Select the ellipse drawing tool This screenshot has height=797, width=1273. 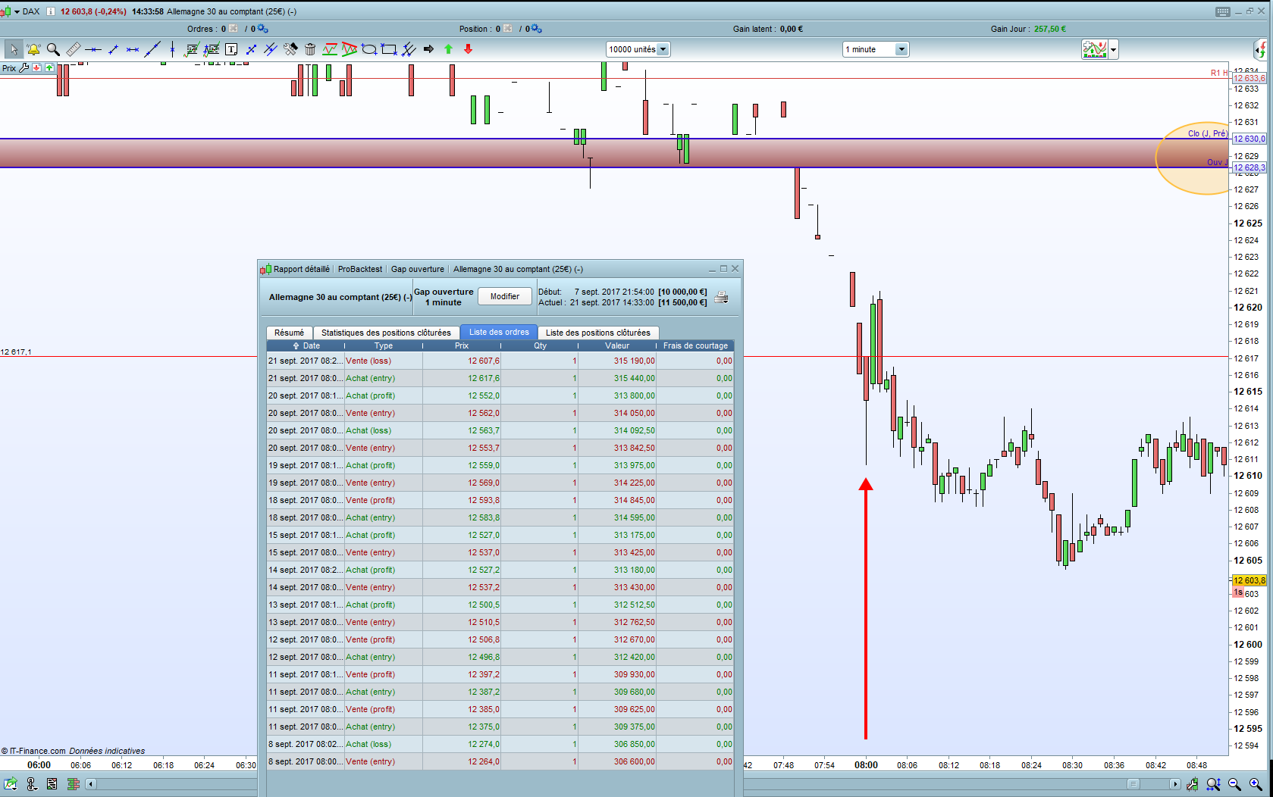(x=369, y=49)
